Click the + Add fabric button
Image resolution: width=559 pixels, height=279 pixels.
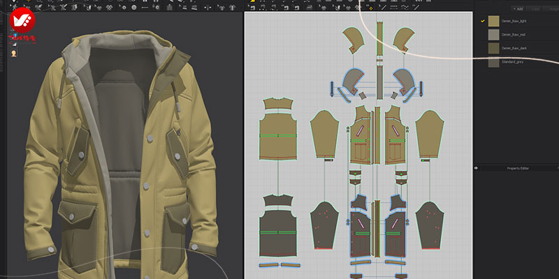click(518, 9)
